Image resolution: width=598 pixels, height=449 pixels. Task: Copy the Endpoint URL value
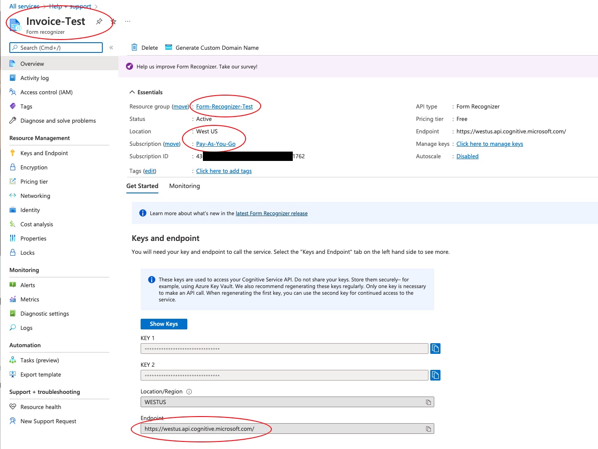tap(428, 429)
